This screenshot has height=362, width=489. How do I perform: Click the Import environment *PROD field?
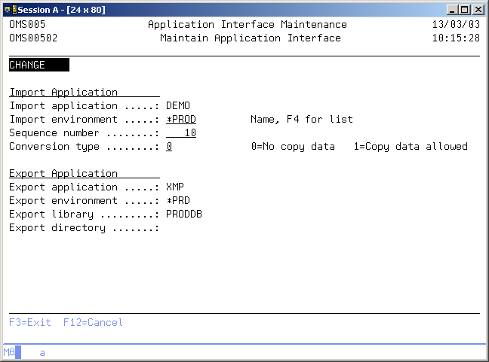coord(181,120)
